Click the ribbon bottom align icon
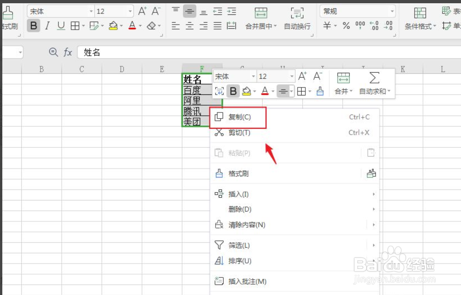This screenshot has width=461, height=295. 203,12
